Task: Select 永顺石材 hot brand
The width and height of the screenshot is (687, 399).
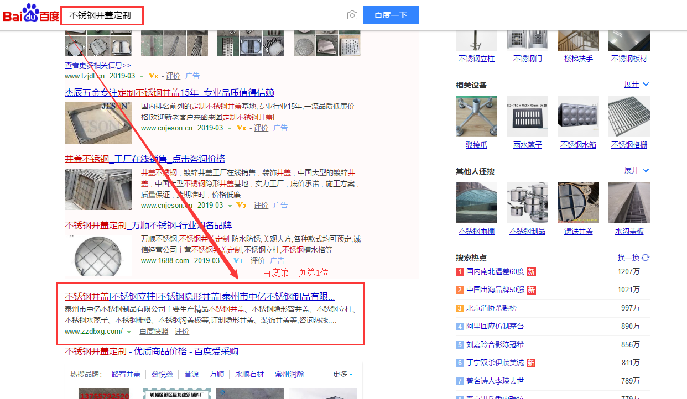Action: (x=249, y=374)
